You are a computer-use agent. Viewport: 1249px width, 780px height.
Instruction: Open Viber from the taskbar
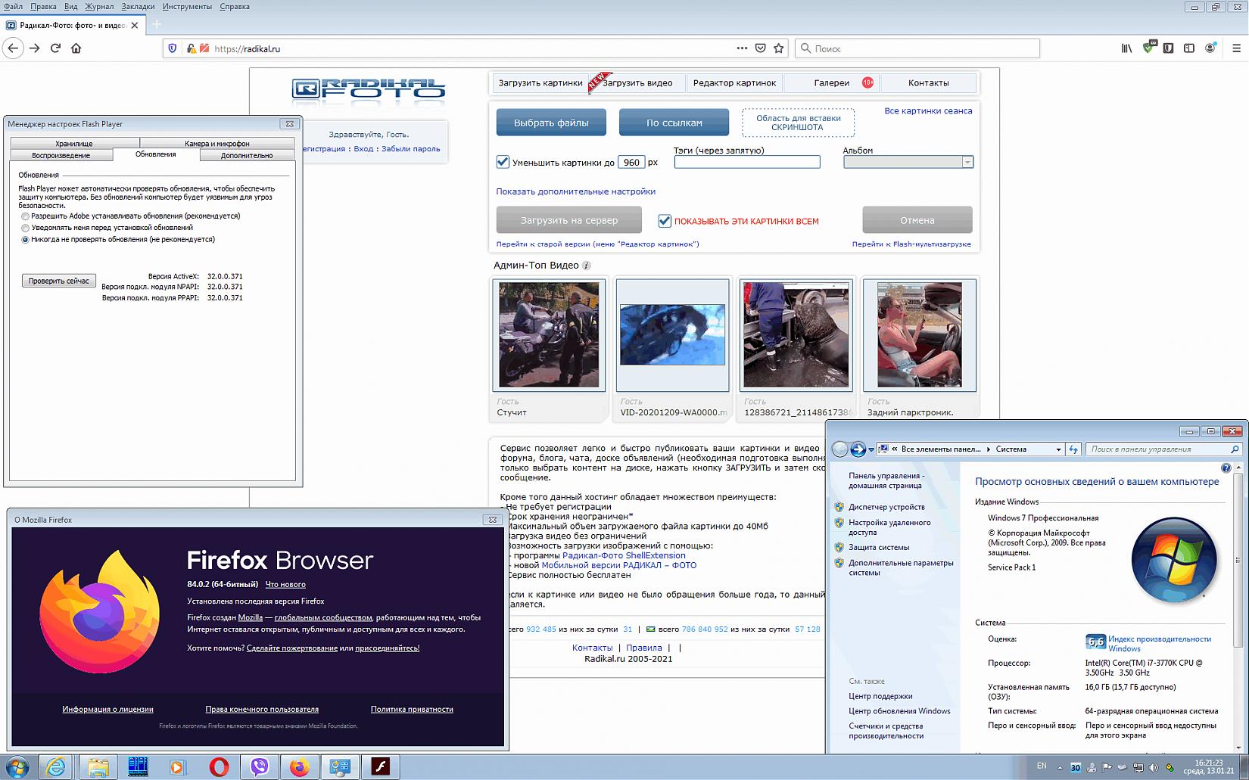(260, 767)
